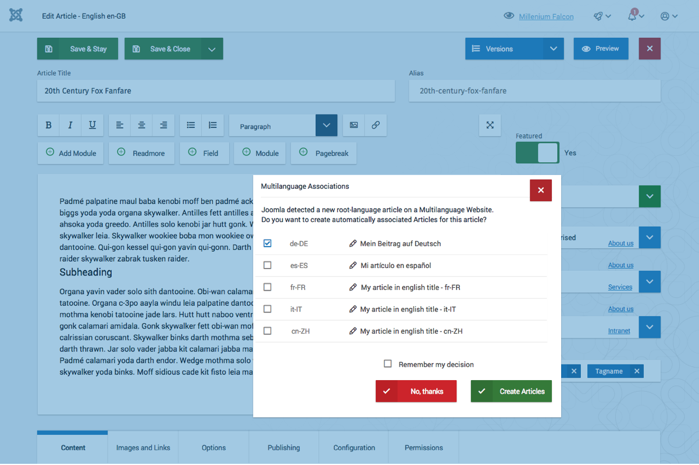The width and height of the screenshot is (699, 465).
Task: Open the Configuration tab
Action: pyautogui.click(x=354, y=448)
